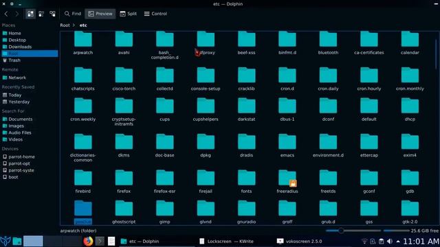440x247 pixels.
Task: Select the calendar folder
Action: pyautogui.click(x=410, y=43)
